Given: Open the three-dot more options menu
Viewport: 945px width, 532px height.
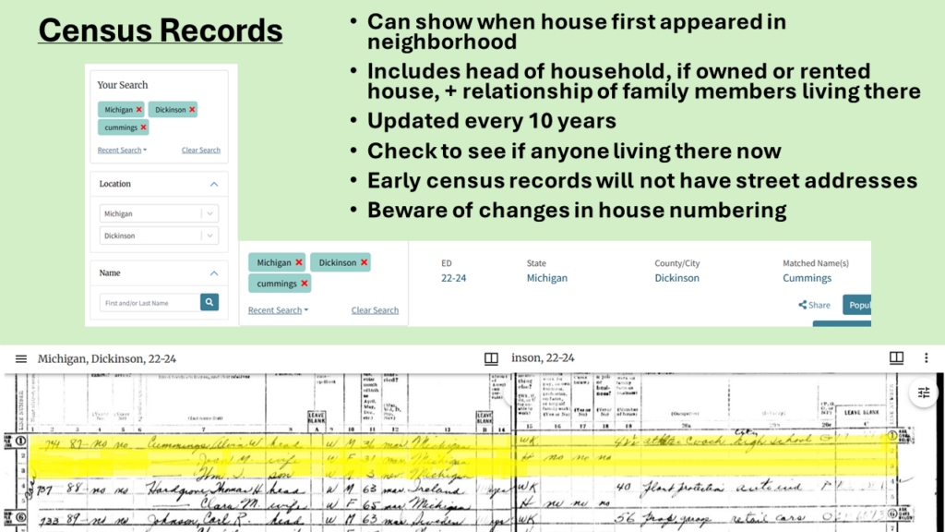Looking at the screenshot, I should (926, 358).
